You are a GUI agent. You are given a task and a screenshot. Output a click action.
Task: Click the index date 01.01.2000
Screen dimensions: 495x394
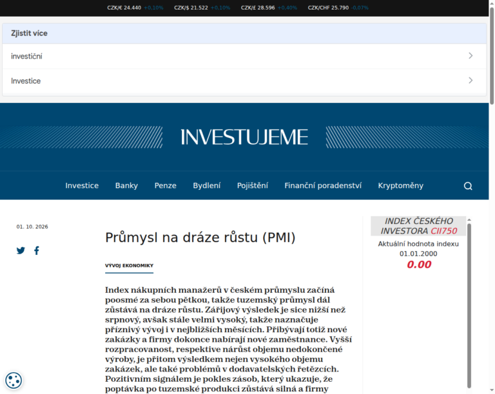click(x=418, y=254)
